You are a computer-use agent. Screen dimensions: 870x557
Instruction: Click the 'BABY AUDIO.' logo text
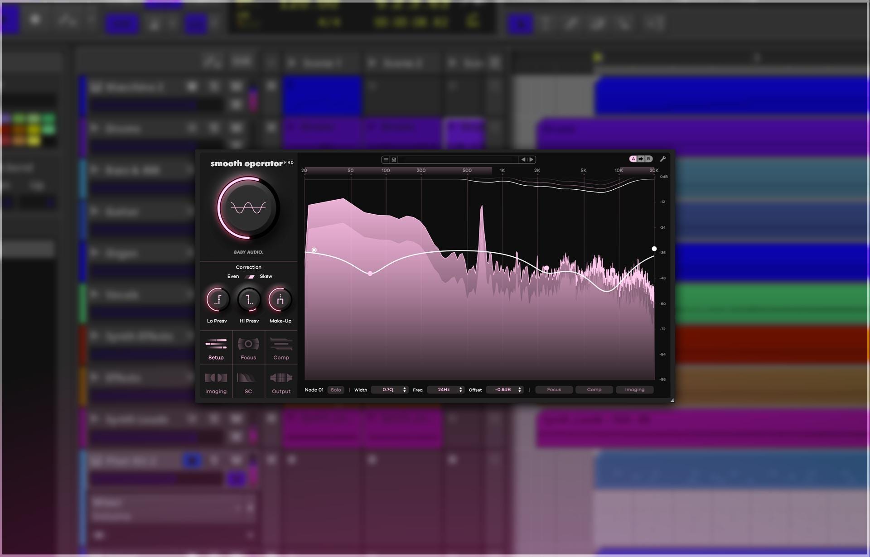[248, 252]
